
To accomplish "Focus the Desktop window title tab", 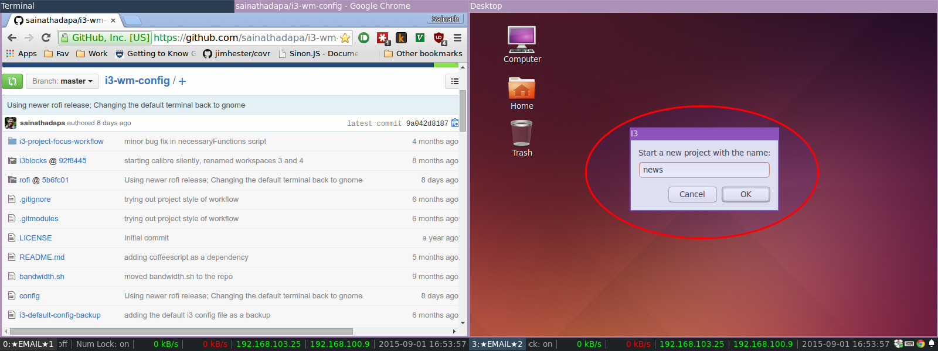I will point(704,6).
